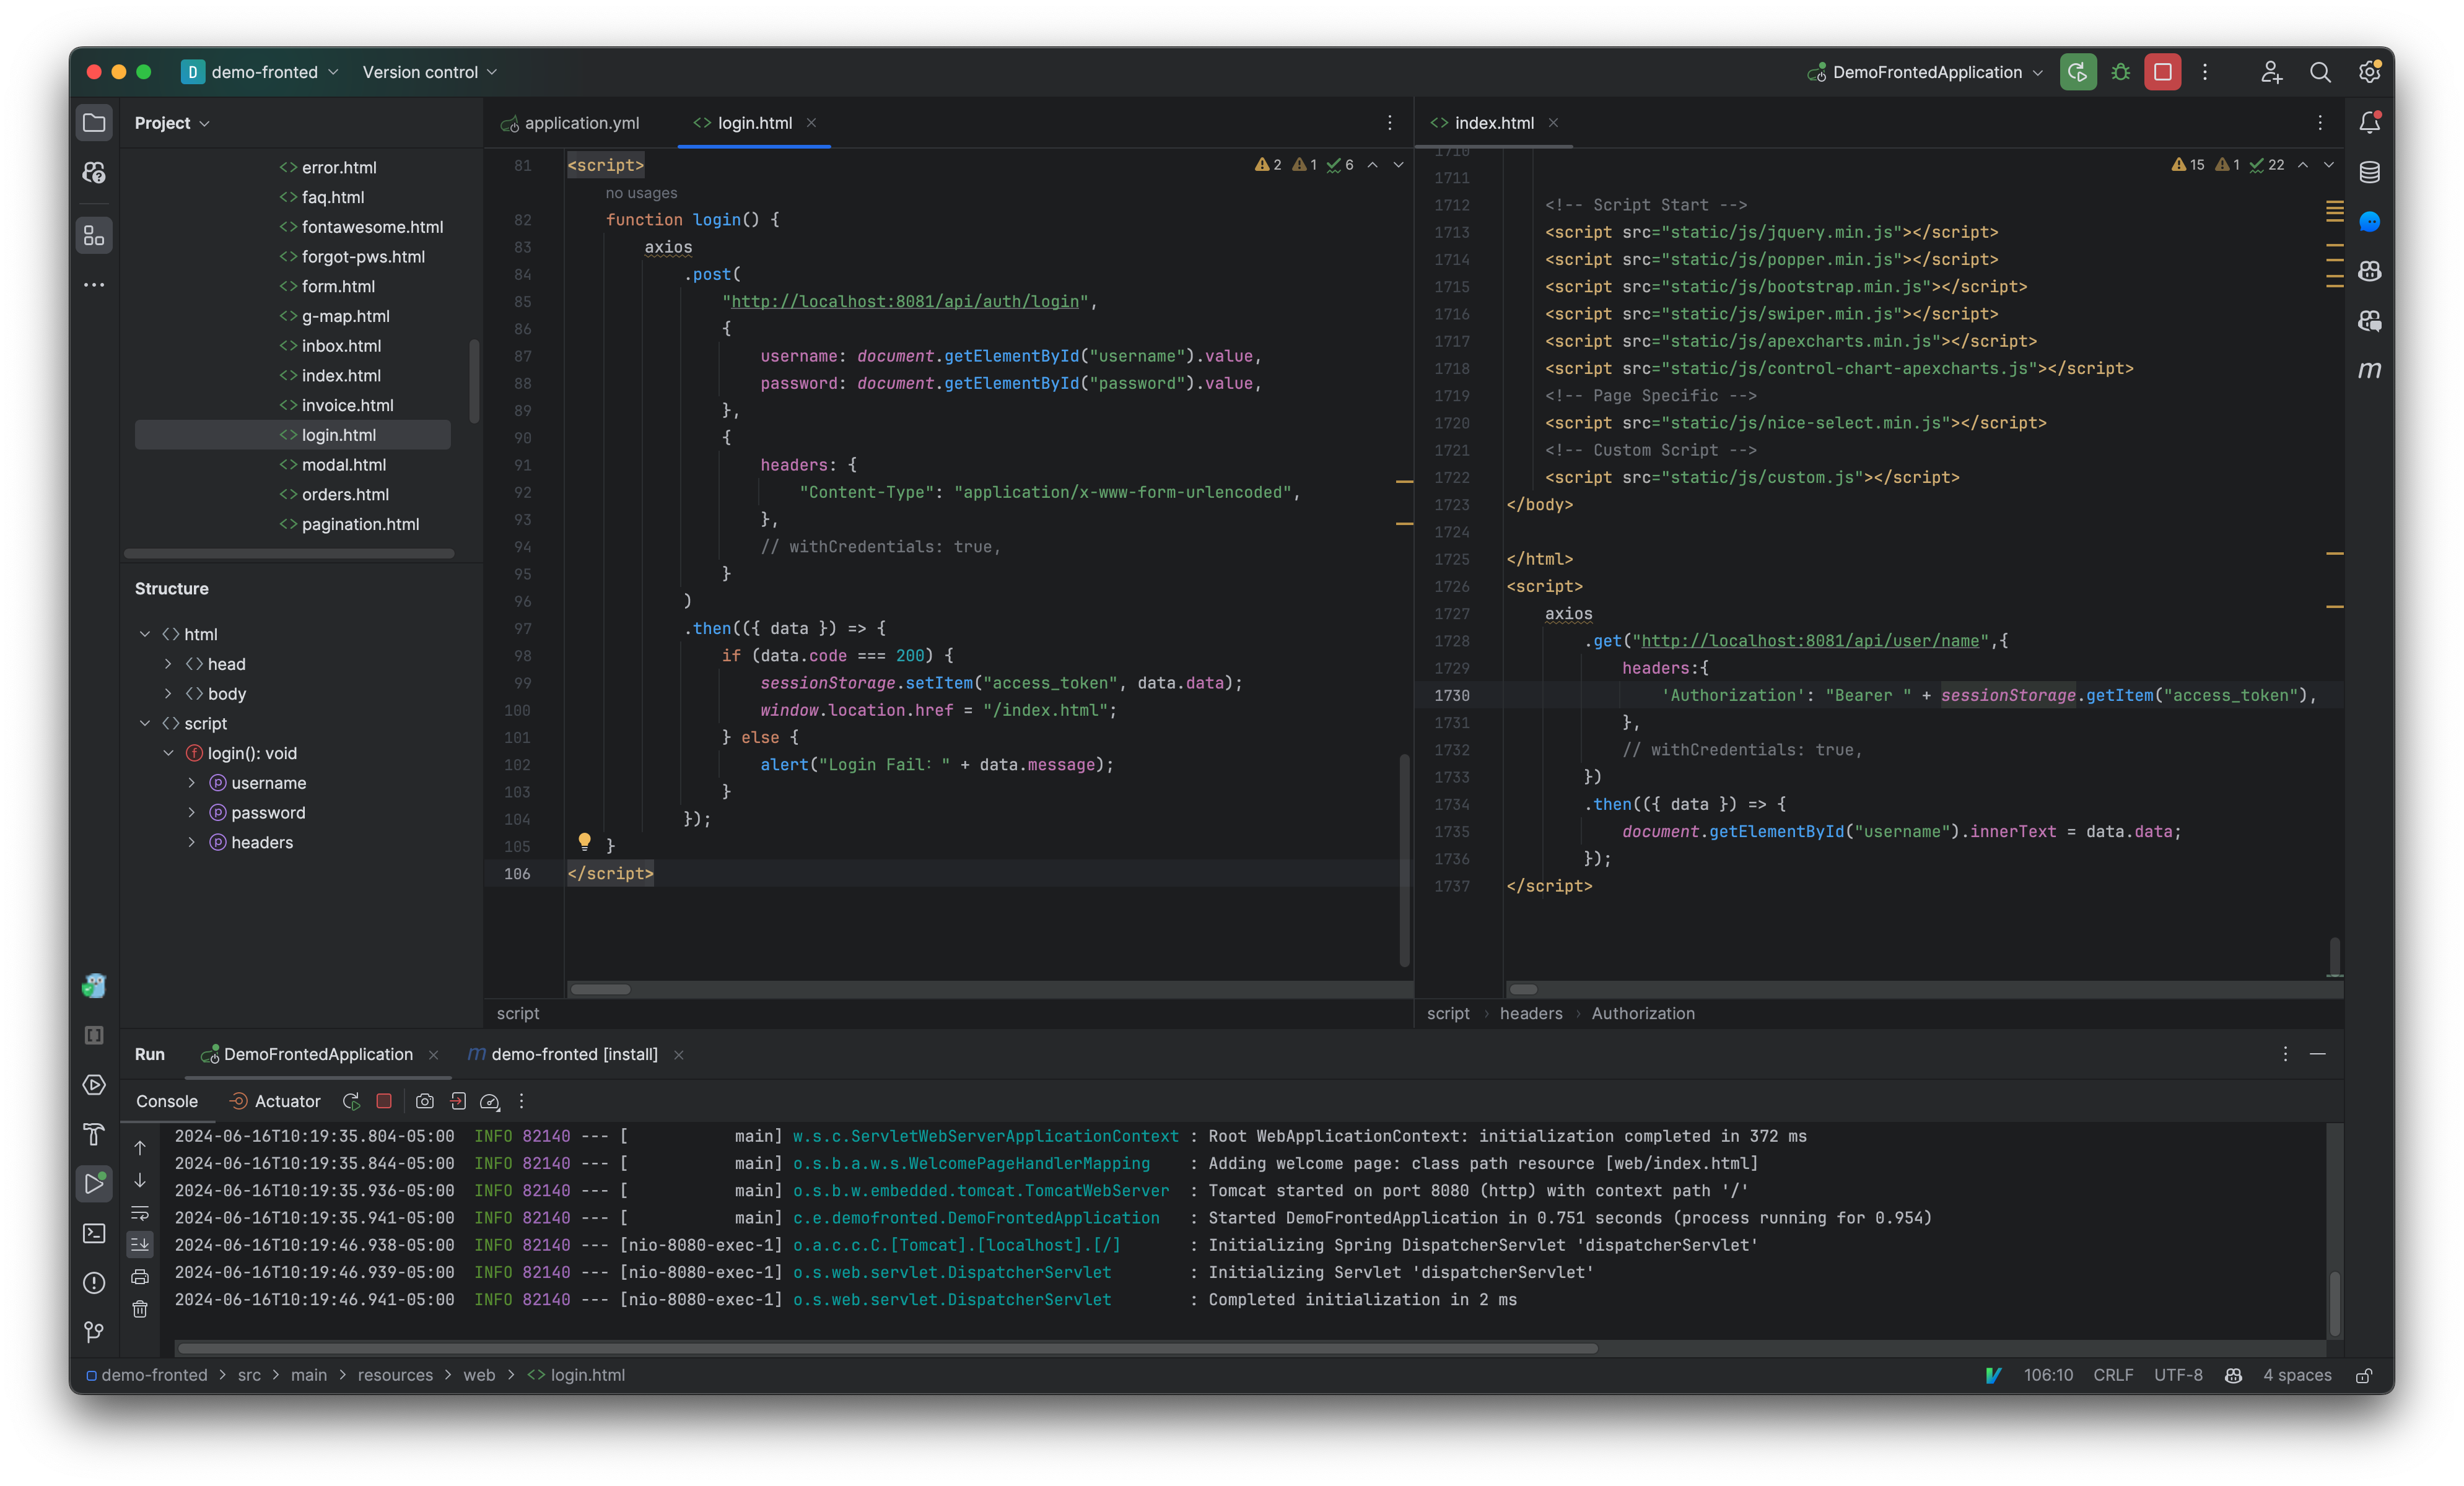Image resolution: width=2464 pixels, height=1486 pixels.
Task: Open the IDE Settings gear icon
Action: point(2369,71)
